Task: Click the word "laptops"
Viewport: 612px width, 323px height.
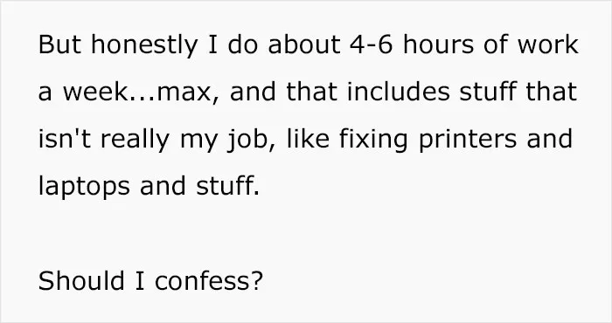Action: (84, 187)
